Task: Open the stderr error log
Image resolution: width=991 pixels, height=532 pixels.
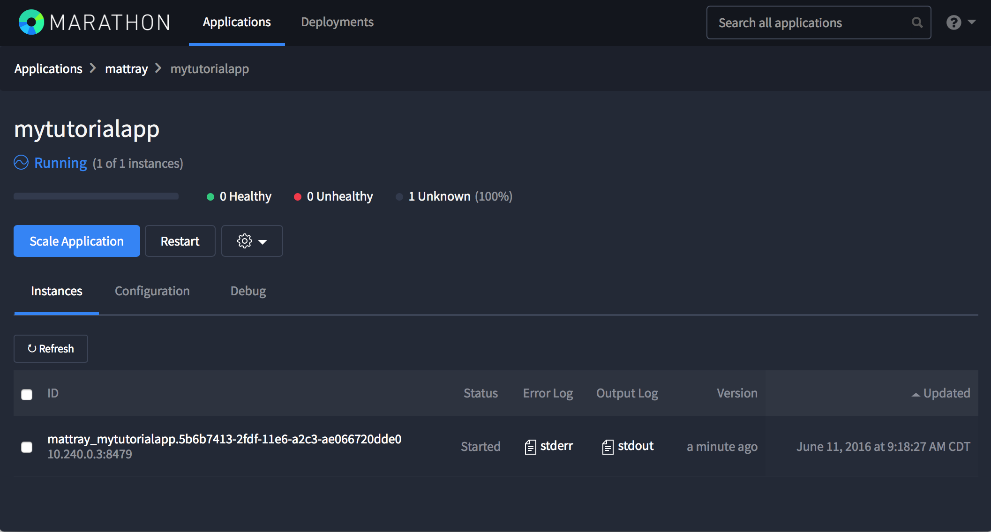Action: [549, 446]
